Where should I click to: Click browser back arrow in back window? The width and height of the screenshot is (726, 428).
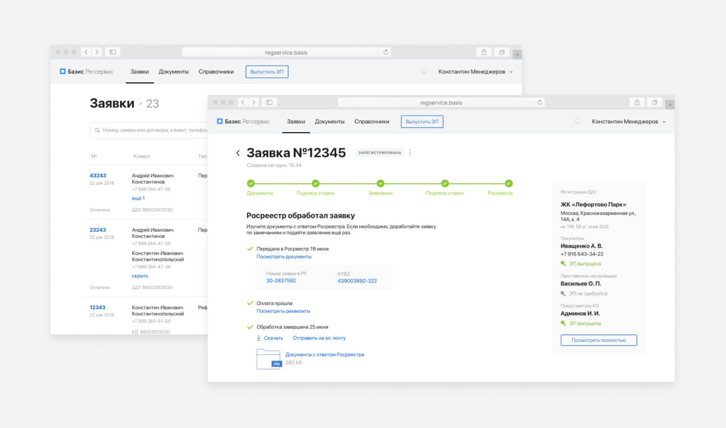point(86,52)
